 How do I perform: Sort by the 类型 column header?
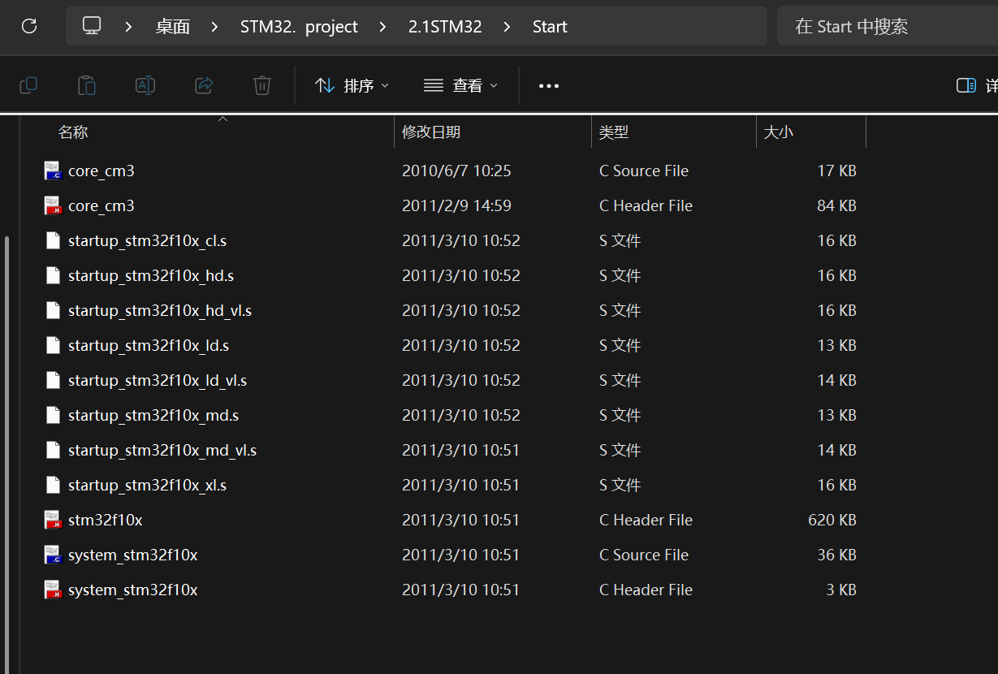pos(614,132)
